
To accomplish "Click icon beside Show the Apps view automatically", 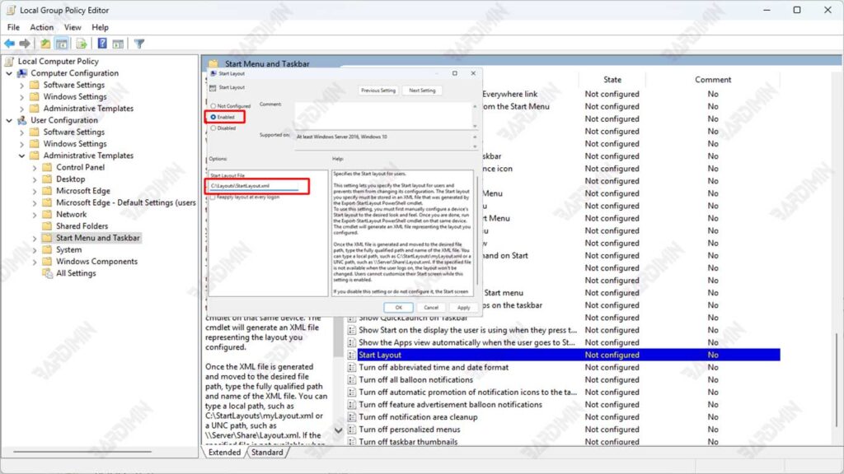I will (x=351, y=342).
